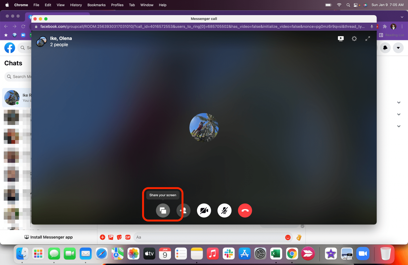
Task: Open the sticker picker in chat
Action: tap(119, 237)
